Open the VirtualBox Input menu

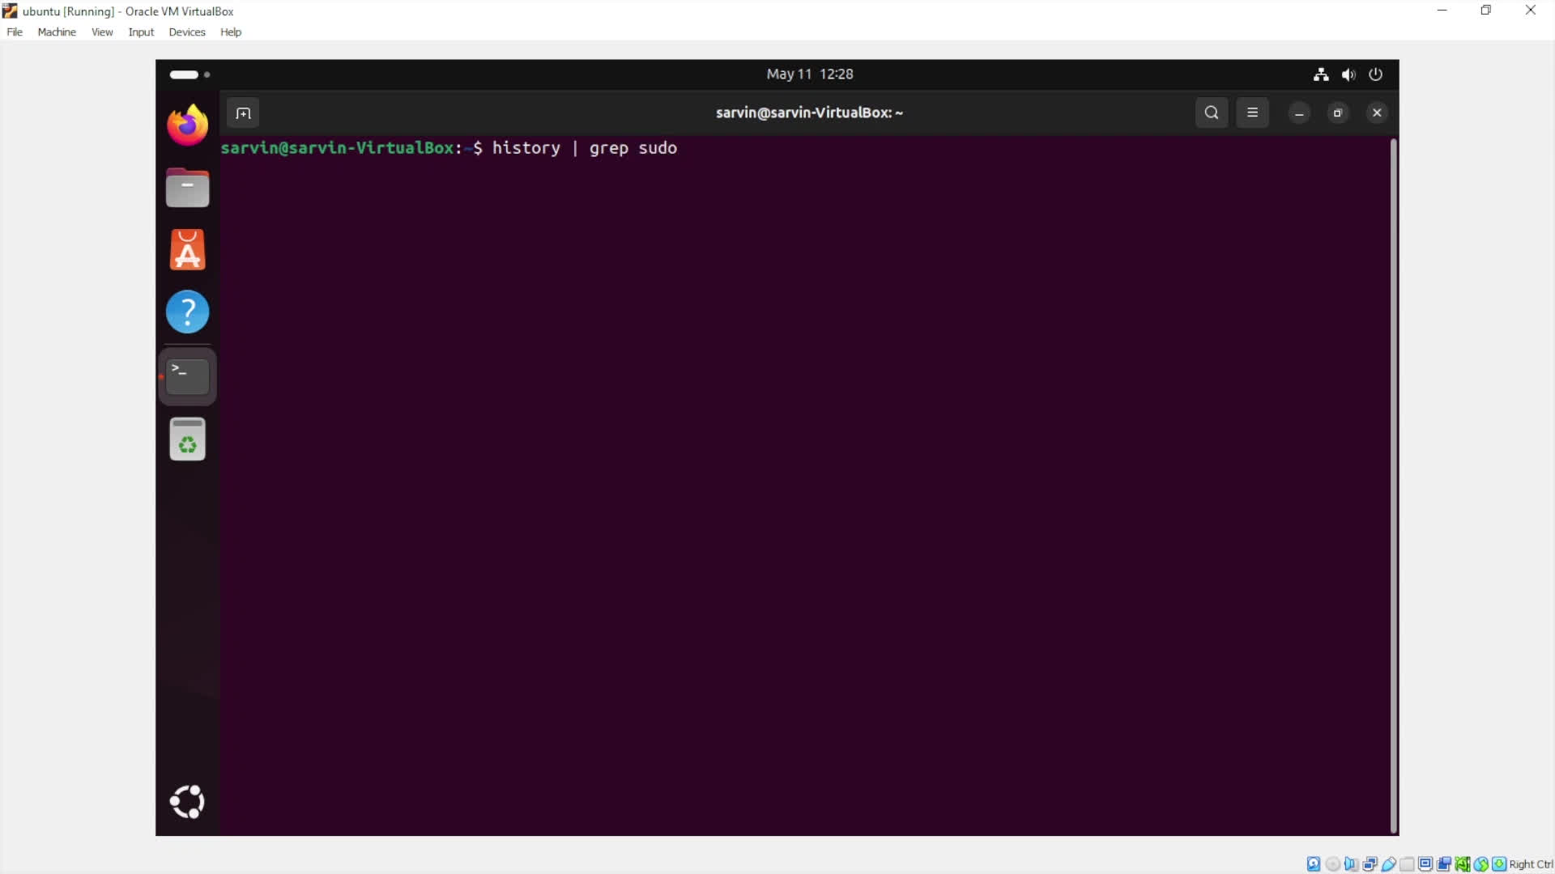(141, 32)
